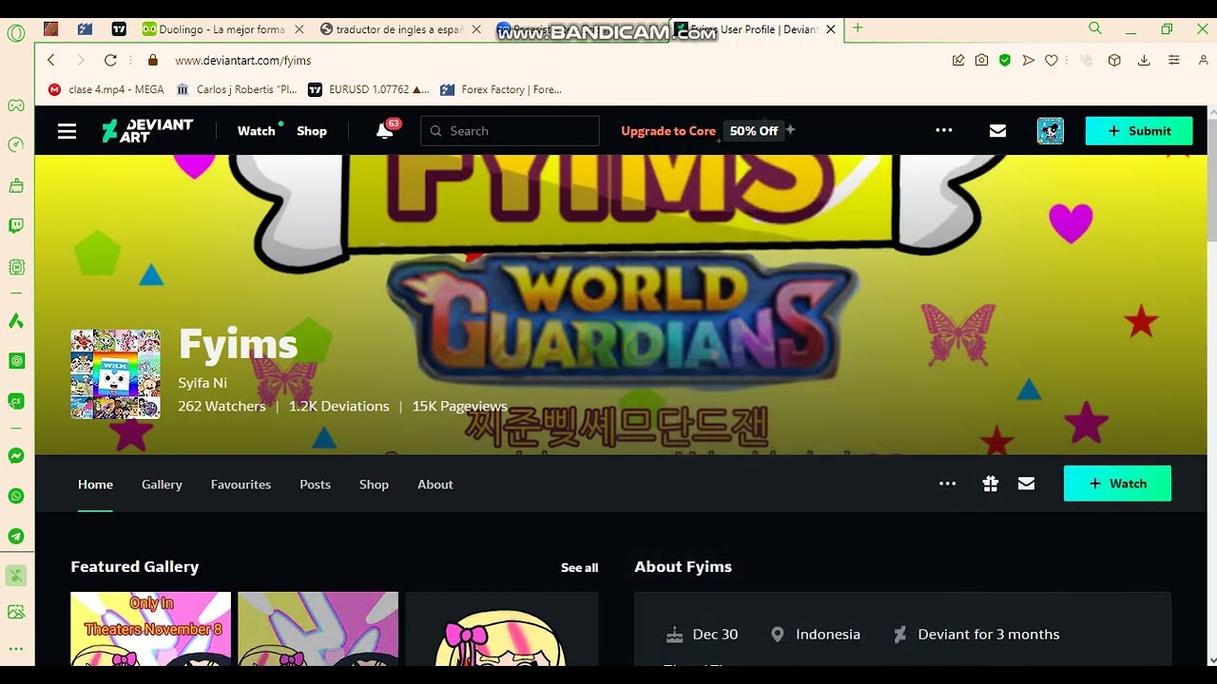The height and width of the screenshot is (684, 1217).
Task: Open ChatGPT sidebar panel
Action: (x=16, y=361)
